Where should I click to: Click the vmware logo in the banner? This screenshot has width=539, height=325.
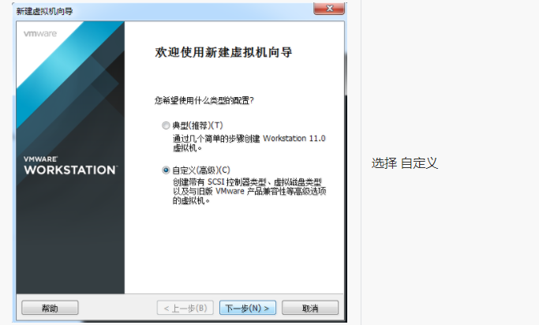[40, 34]
